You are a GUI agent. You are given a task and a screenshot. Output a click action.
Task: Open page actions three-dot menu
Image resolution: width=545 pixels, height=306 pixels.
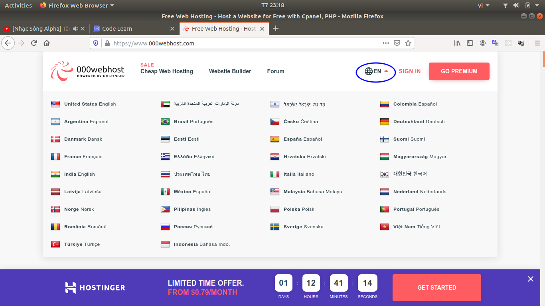[x=386, y=43]
